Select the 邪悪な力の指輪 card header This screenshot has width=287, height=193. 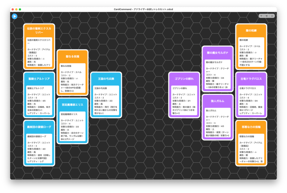click(x=251, y=127)
